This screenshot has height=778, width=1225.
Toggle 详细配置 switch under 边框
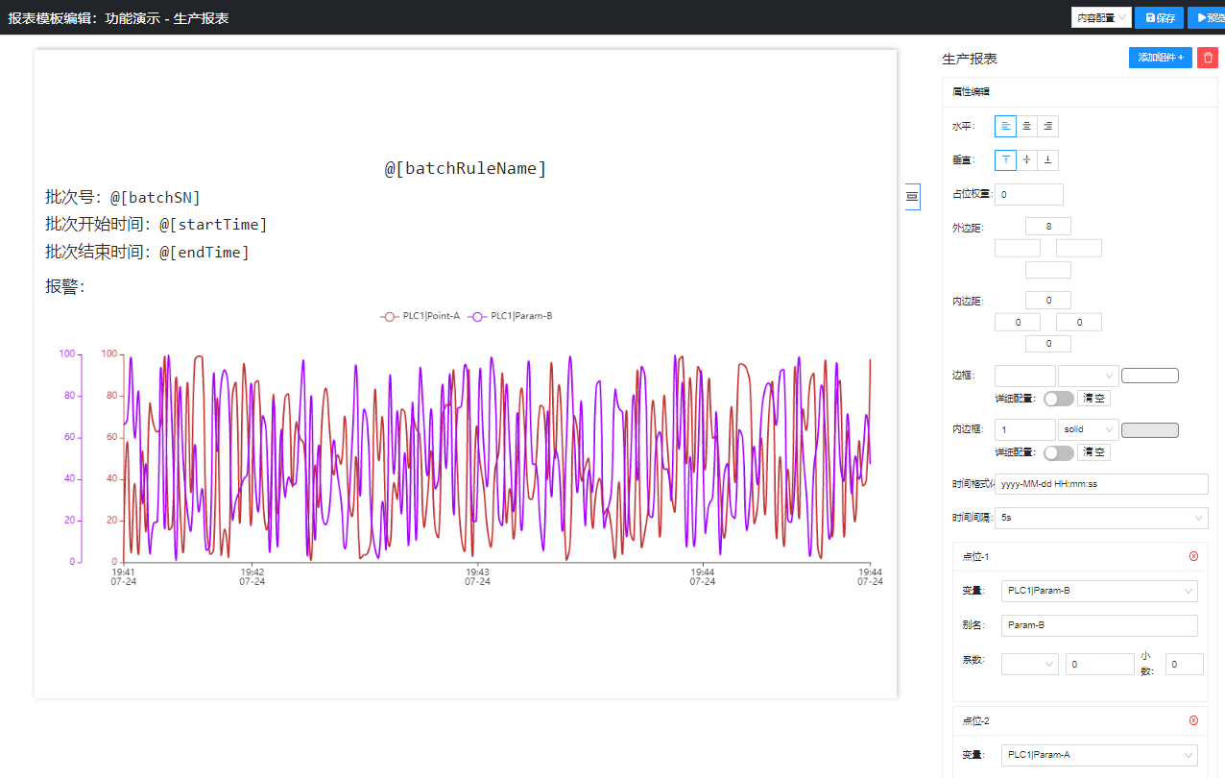(x=1058, y=399)
